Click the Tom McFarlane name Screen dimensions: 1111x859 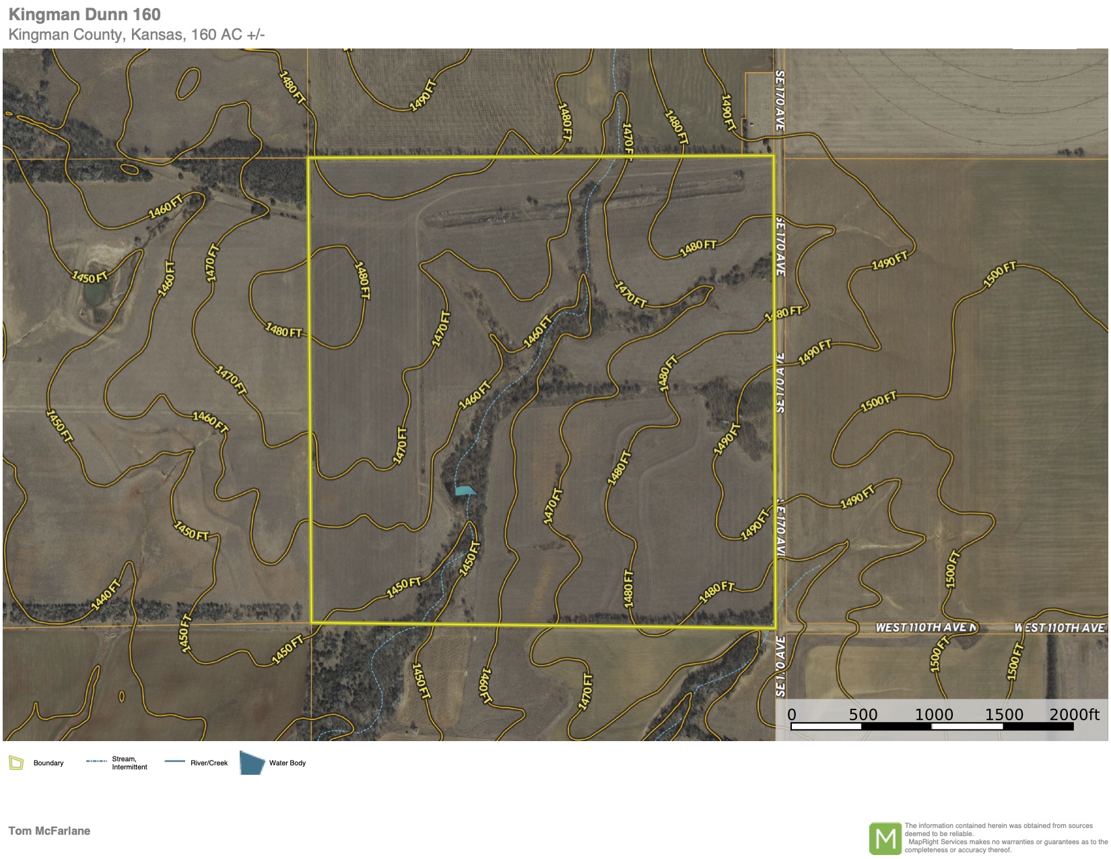point(49,831)
